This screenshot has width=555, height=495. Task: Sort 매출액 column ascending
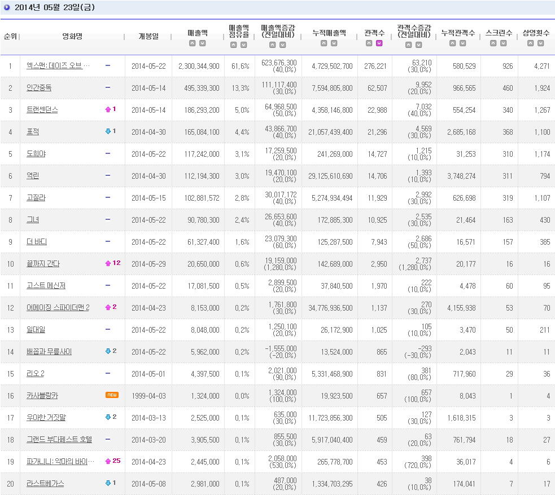192,43
